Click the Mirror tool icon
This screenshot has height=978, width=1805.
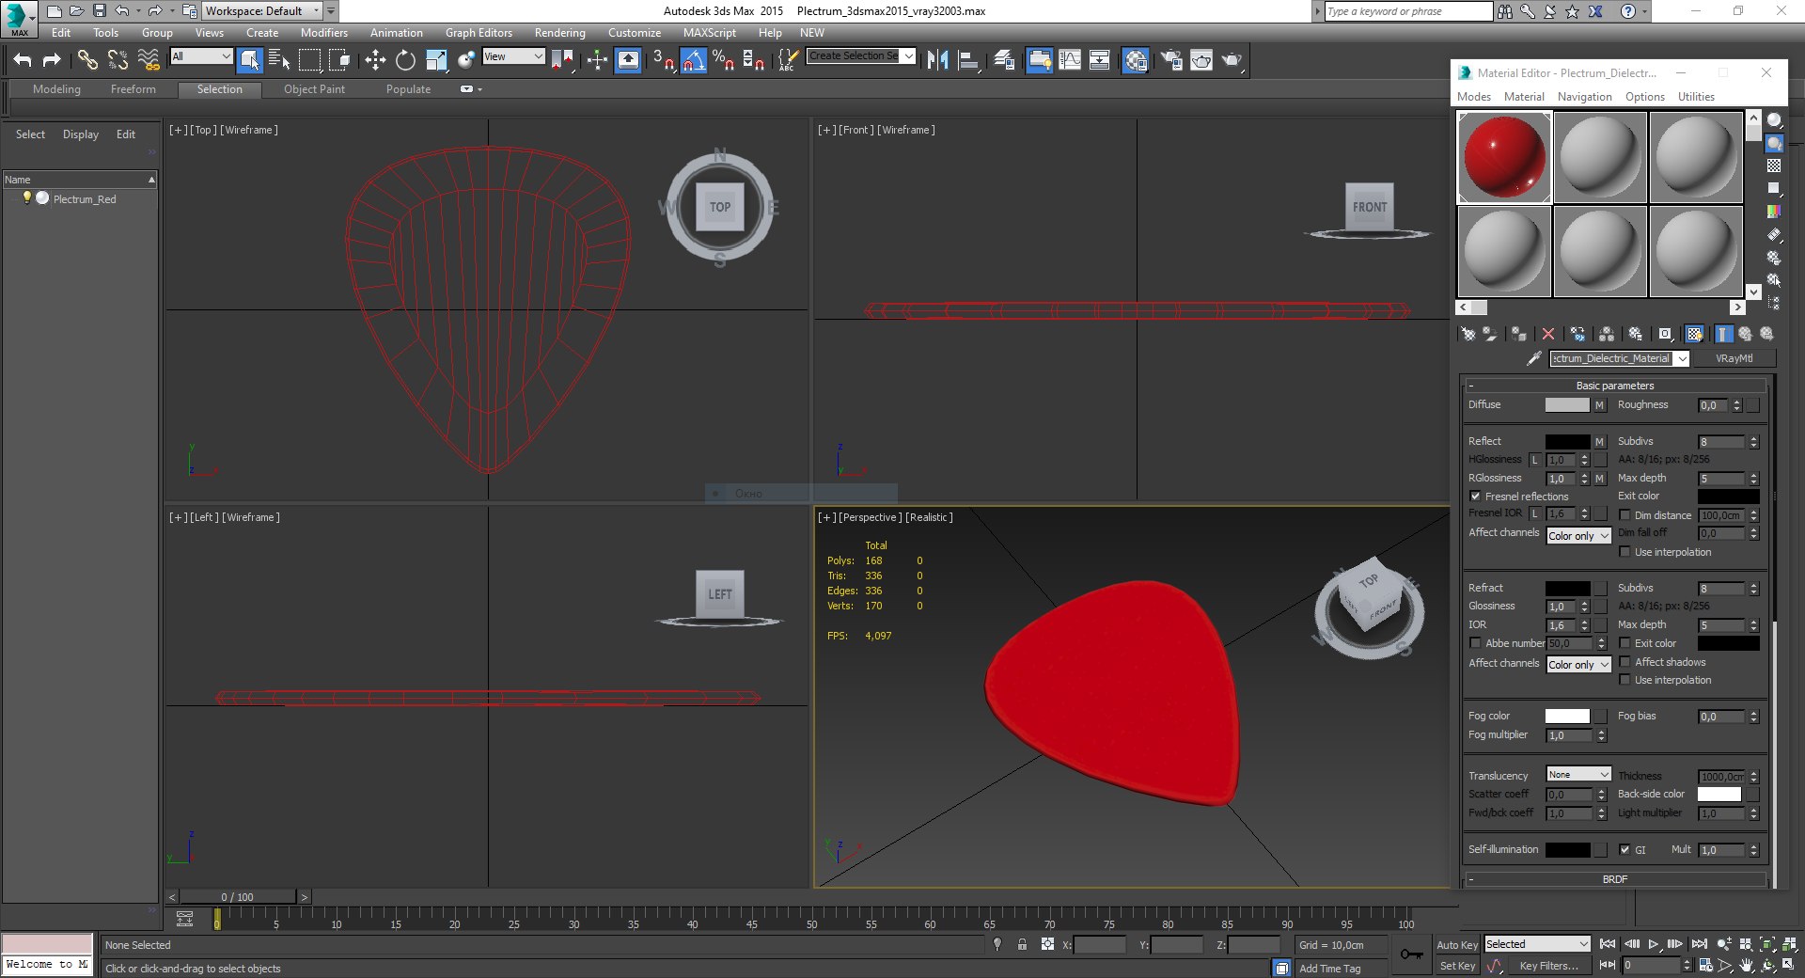(937, 60)
